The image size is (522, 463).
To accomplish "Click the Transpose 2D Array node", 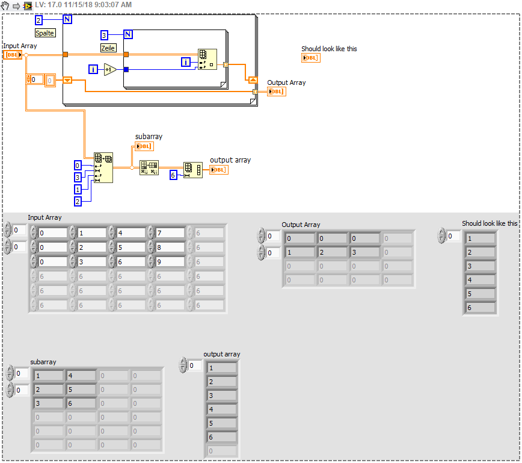I will tap(150, 169).
